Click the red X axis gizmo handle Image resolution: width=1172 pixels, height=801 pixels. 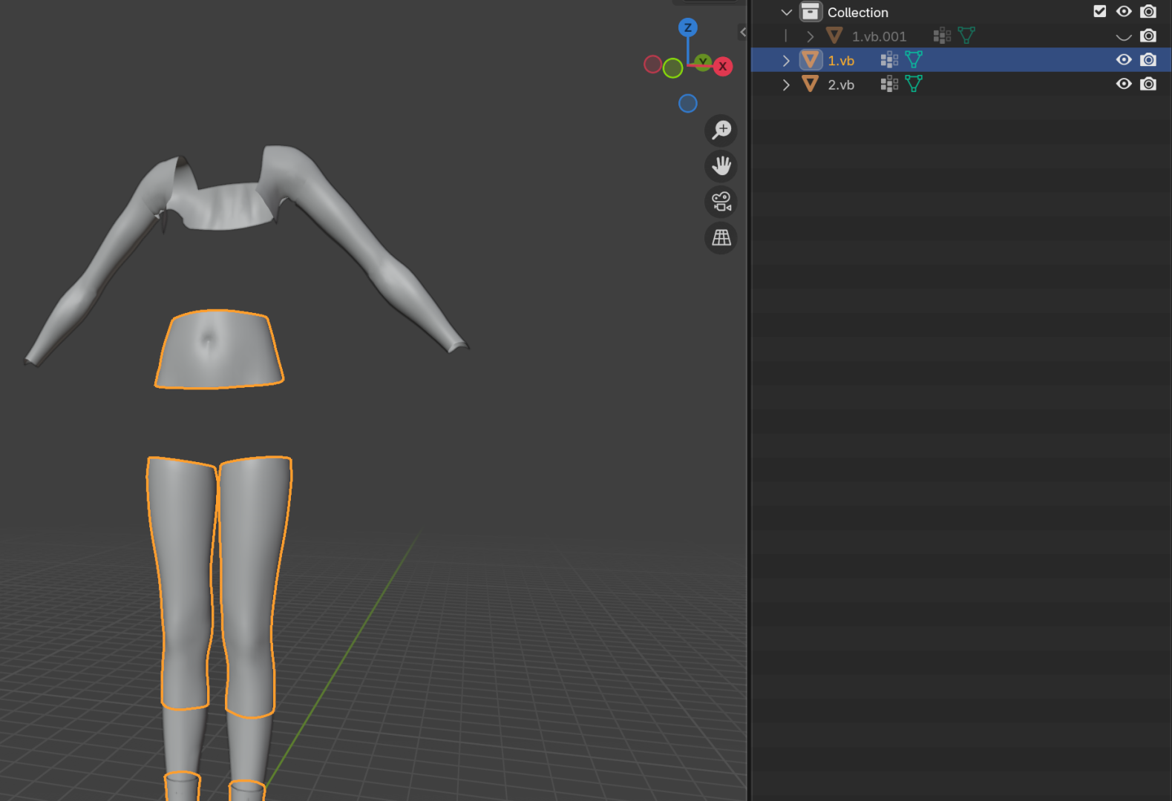[x=723, y=66]
